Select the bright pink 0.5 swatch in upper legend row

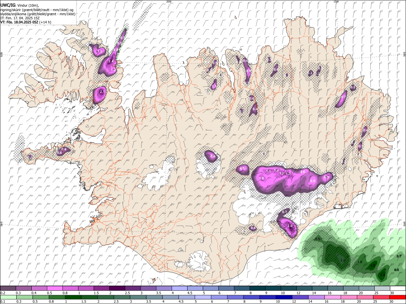pos(55,288)
